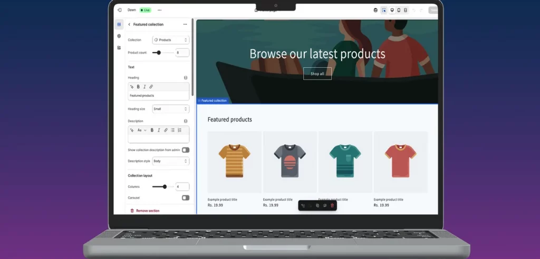Click the exit editor icon
The image size is (540, 259).
[x=119, y=10]
